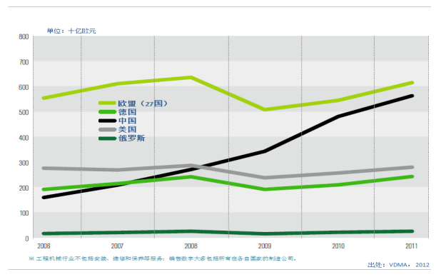Click the 2008 x-axis year label

191,246
